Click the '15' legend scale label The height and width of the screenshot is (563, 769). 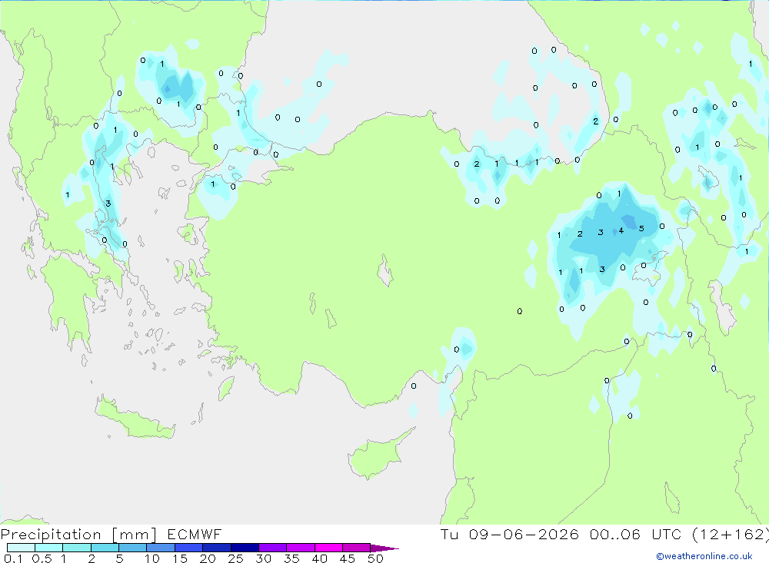(180, 558)
